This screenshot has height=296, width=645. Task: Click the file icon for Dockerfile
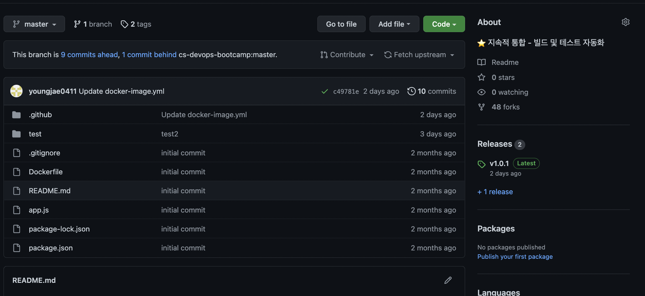coord(16,172)
